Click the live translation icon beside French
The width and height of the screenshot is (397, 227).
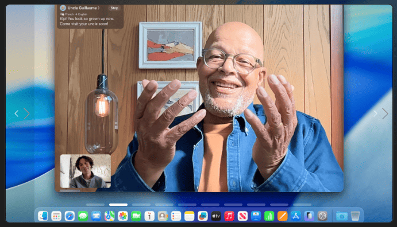[62, 14]
